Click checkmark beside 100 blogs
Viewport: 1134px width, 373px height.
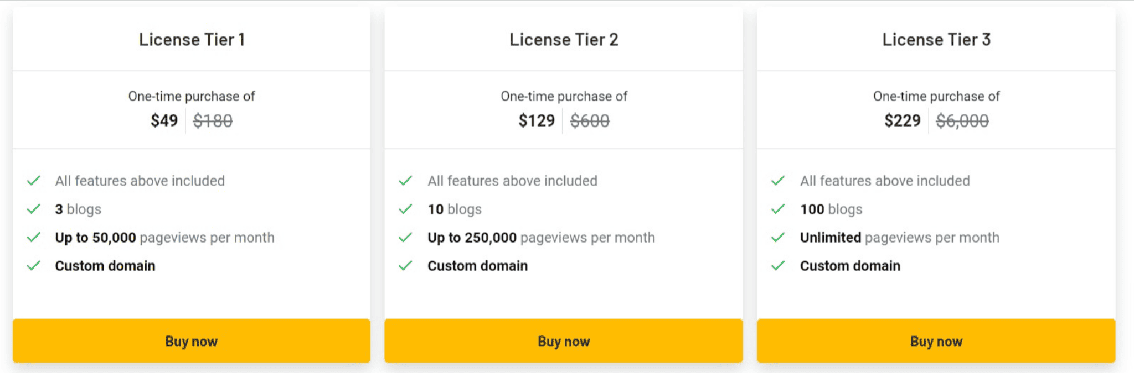tap(779, 209)
